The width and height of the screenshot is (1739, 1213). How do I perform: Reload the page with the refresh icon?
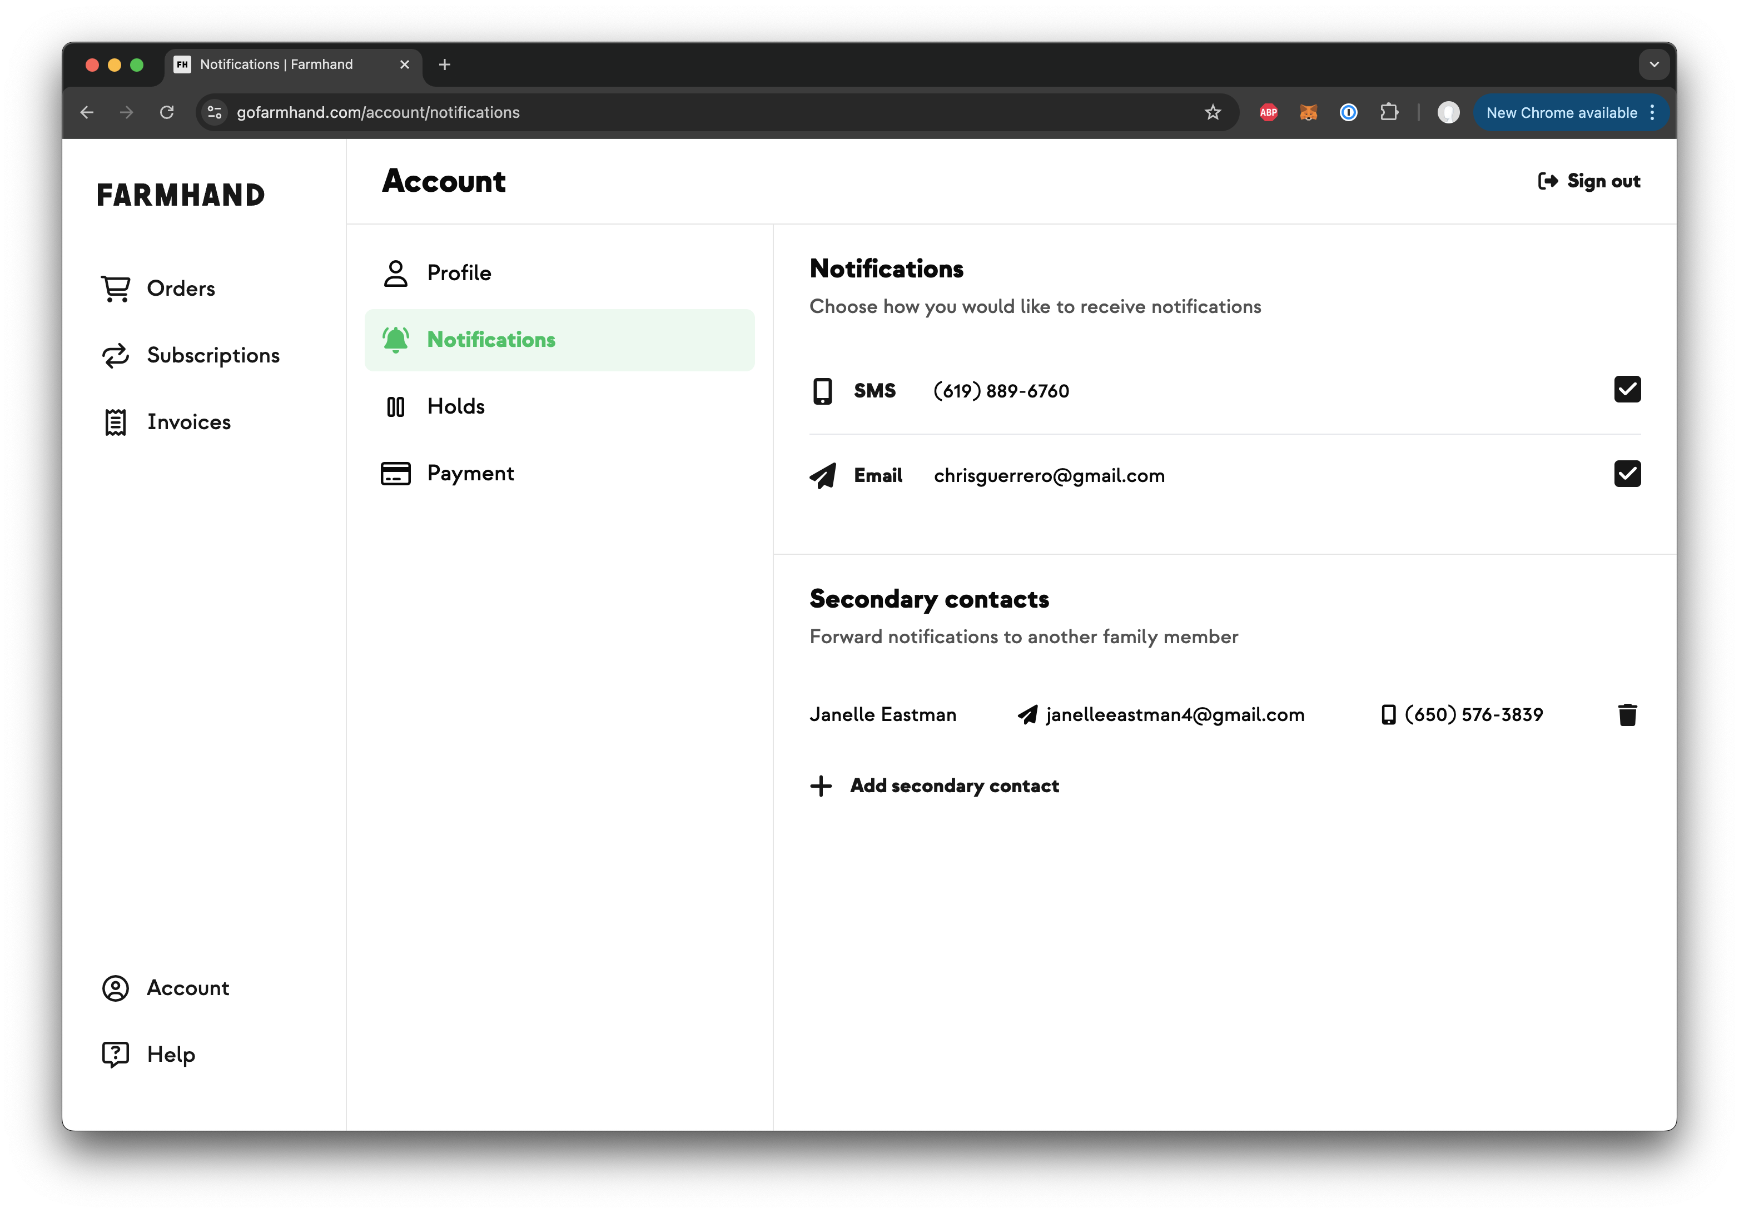point(167,113)
